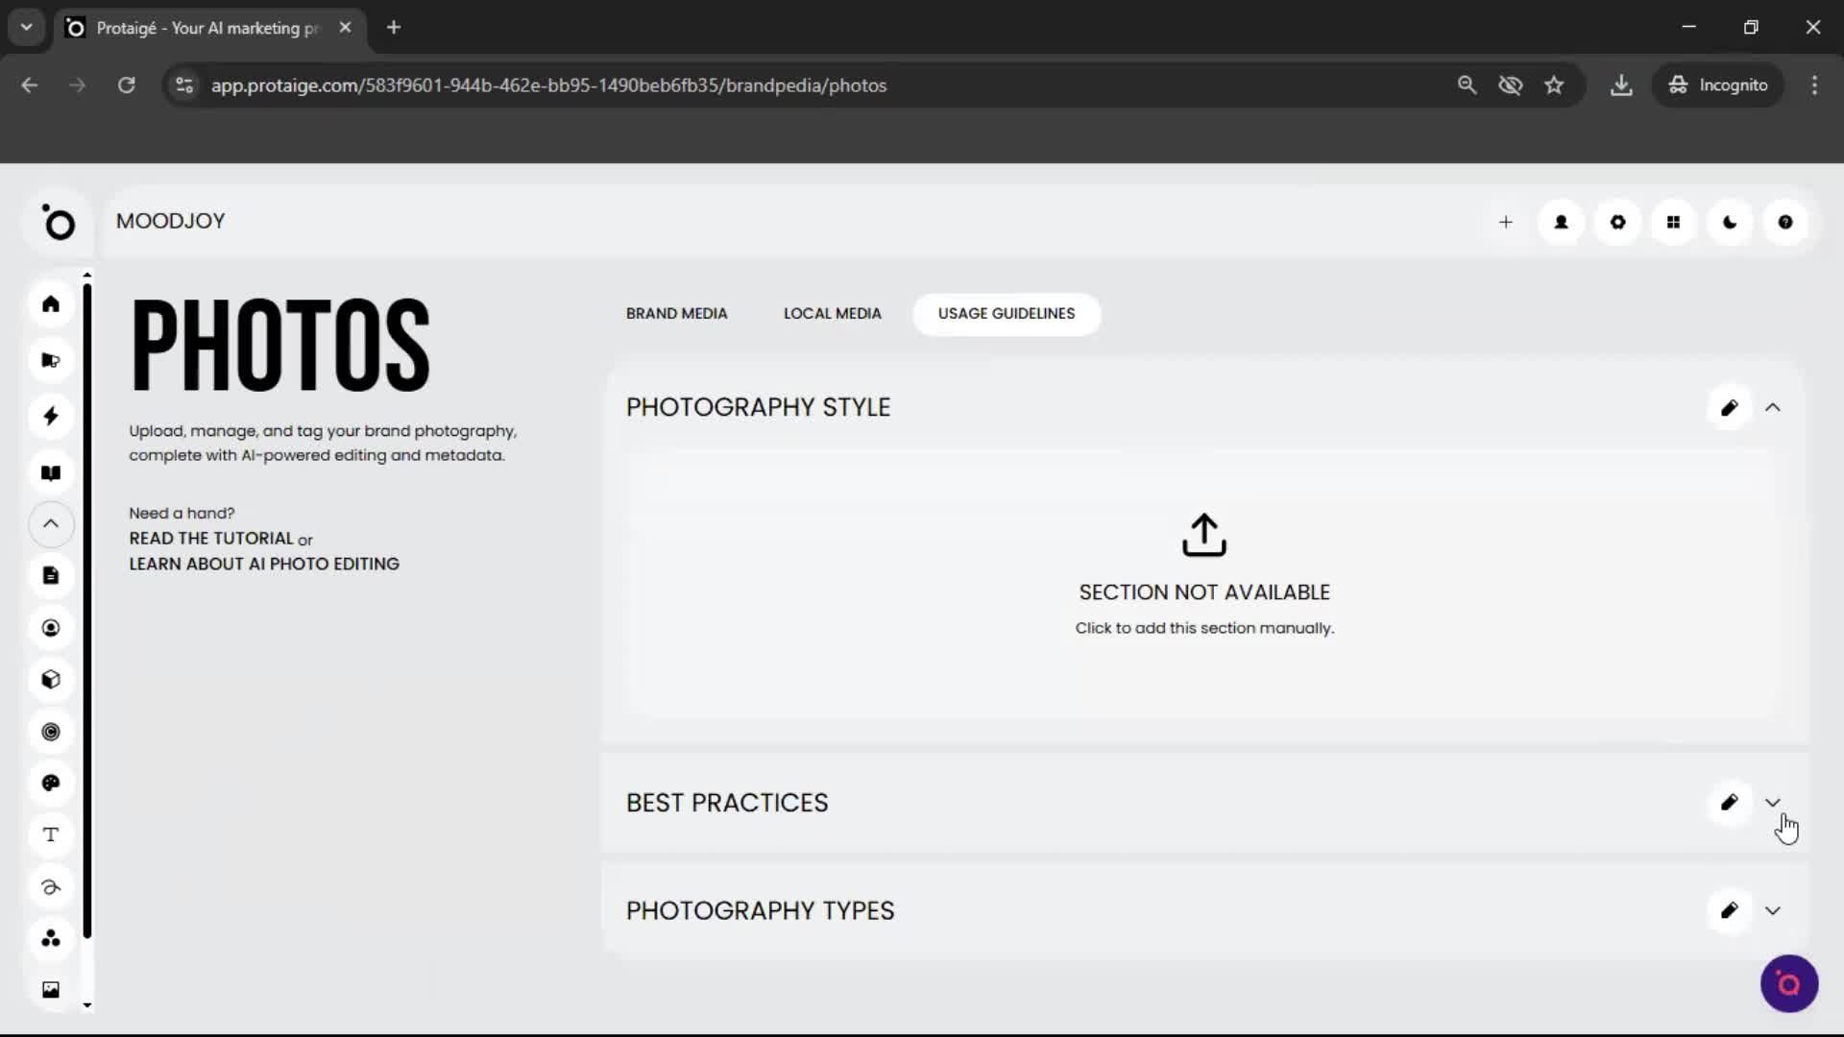Image resolution: width=1844 pixels, height=1037 pixels.
Task: Select the megaphone marketing icon
Action: [51, 360]
